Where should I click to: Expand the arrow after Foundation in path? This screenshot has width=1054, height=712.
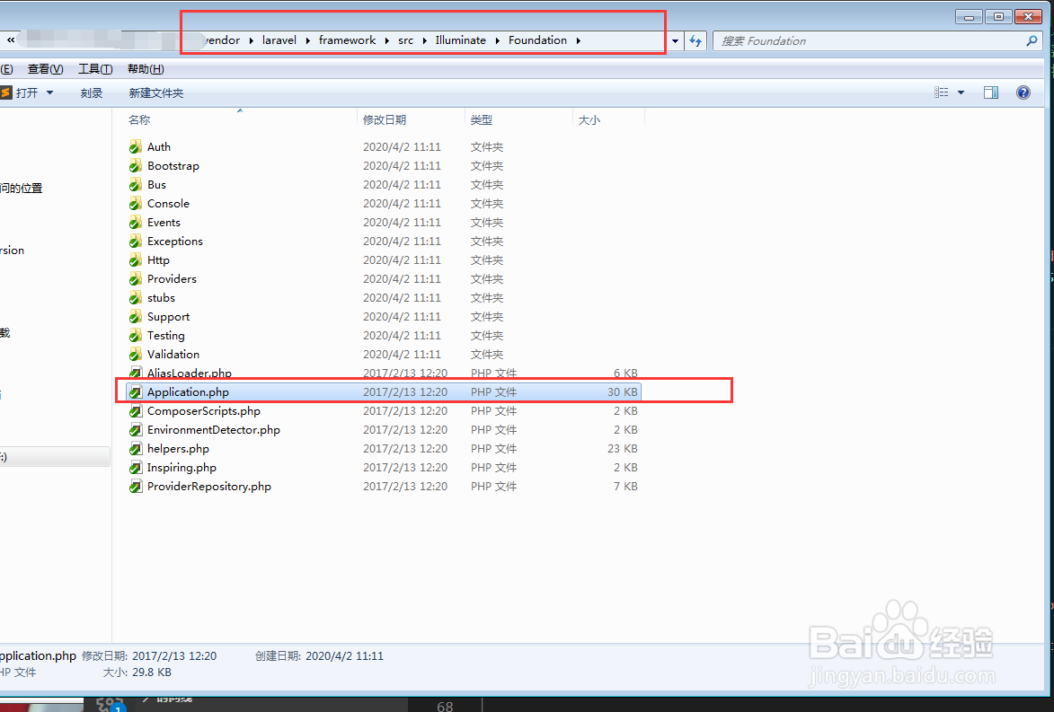(x=578, y=40)
